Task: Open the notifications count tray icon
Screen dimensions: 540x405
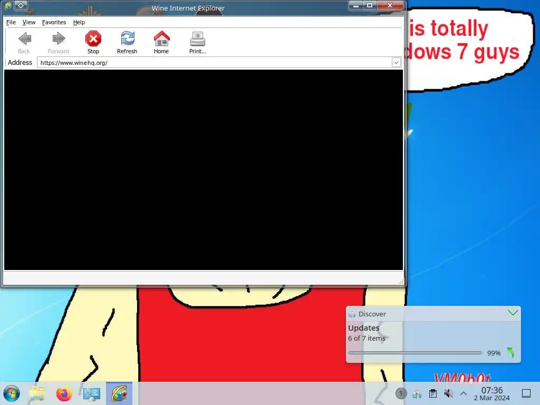Action: [x=401, y=393]
